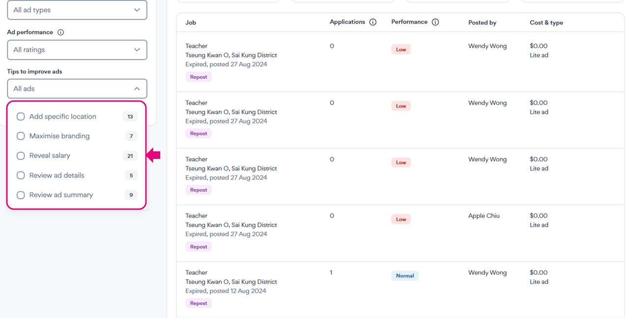Expand the All ratings dropdown

pyautogui.click(x=77, y=50)
